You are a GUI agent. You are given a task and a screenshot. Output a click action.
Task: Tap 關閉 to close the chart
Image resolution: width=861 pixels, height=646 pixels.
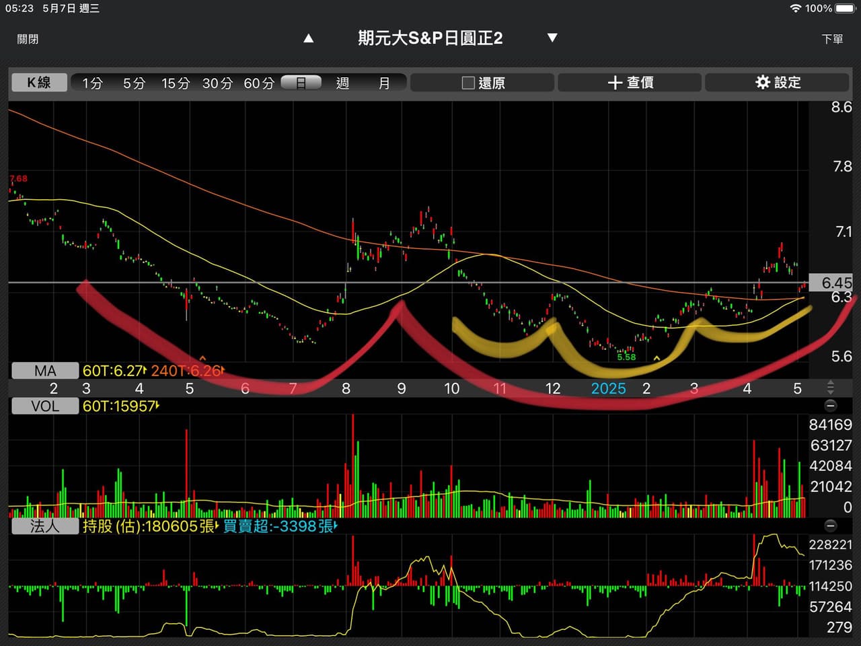[x=28, y=39]
